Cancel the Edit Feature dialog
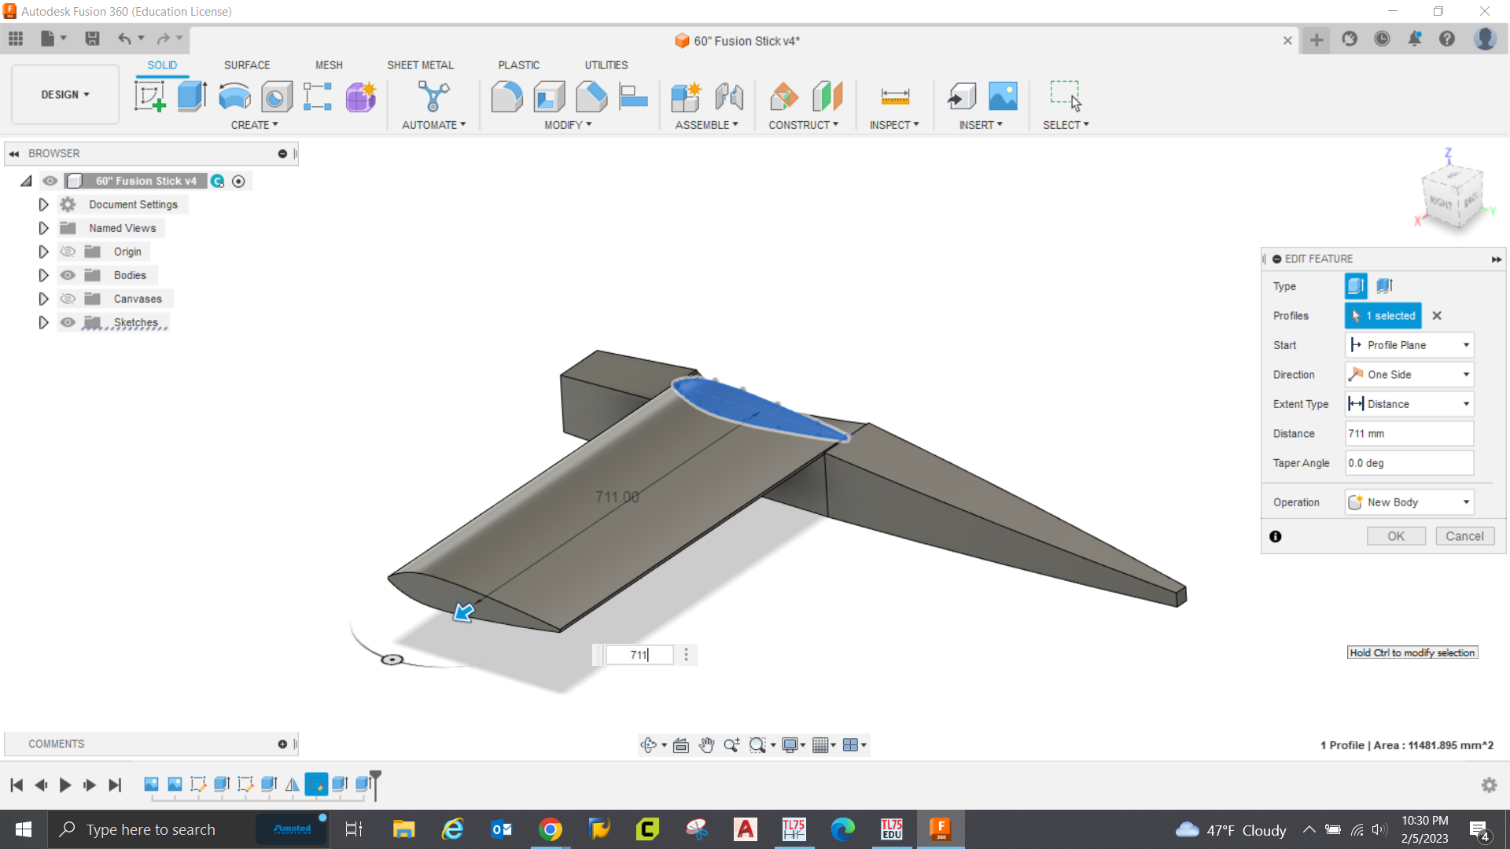This screenshot has width=1510, height=849. point(1464,535)
